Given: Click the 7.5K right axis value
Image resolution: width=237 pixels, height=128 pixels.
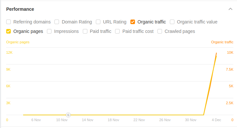Looking at the screenshot, I should point(230,69).
